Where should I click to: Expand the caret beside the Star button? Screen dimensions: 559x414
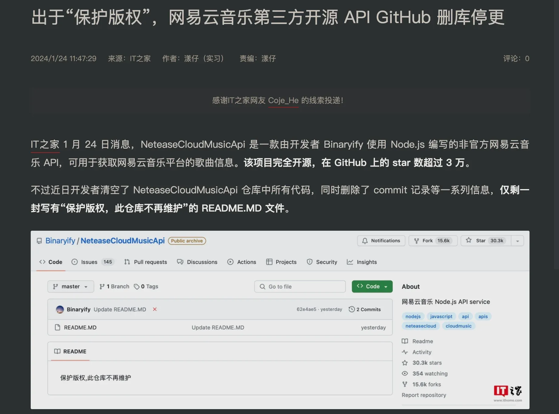pyautogui.click(x=517, y=240)
